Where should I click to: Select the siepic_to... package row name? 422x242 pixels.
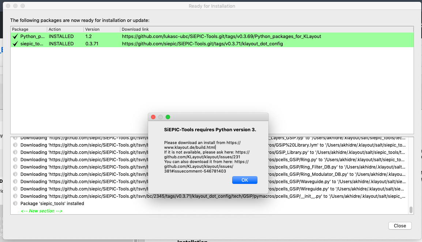tap(32, 44)
